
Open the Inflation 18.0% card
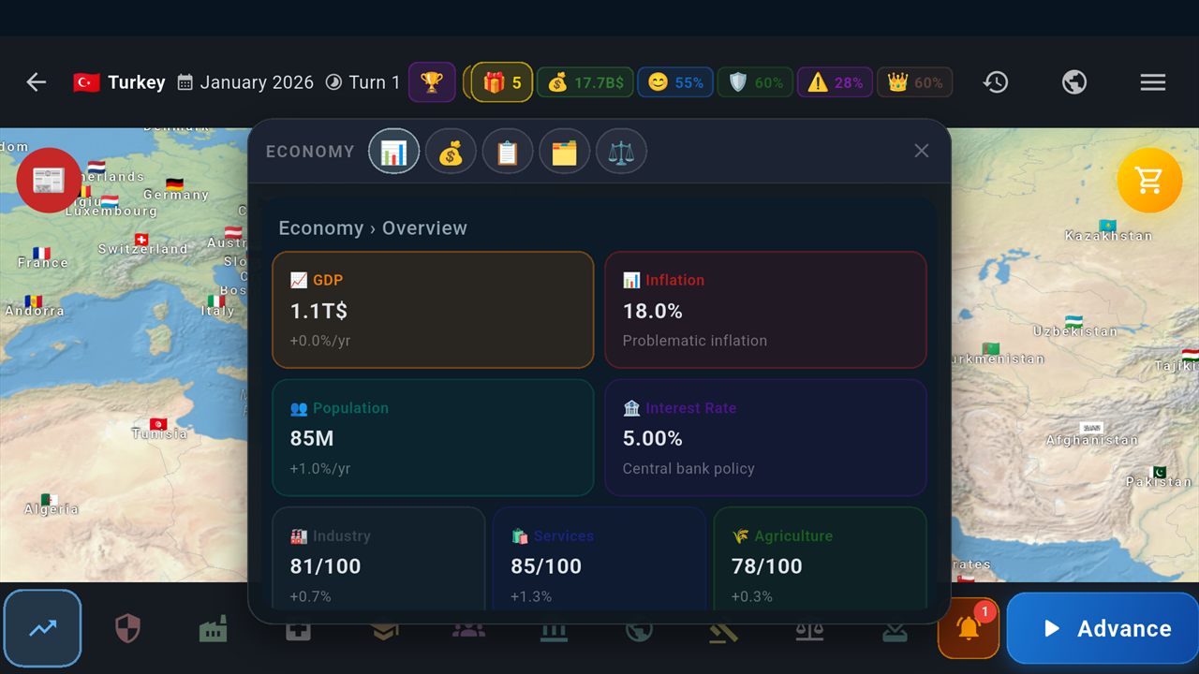(765, 310)
